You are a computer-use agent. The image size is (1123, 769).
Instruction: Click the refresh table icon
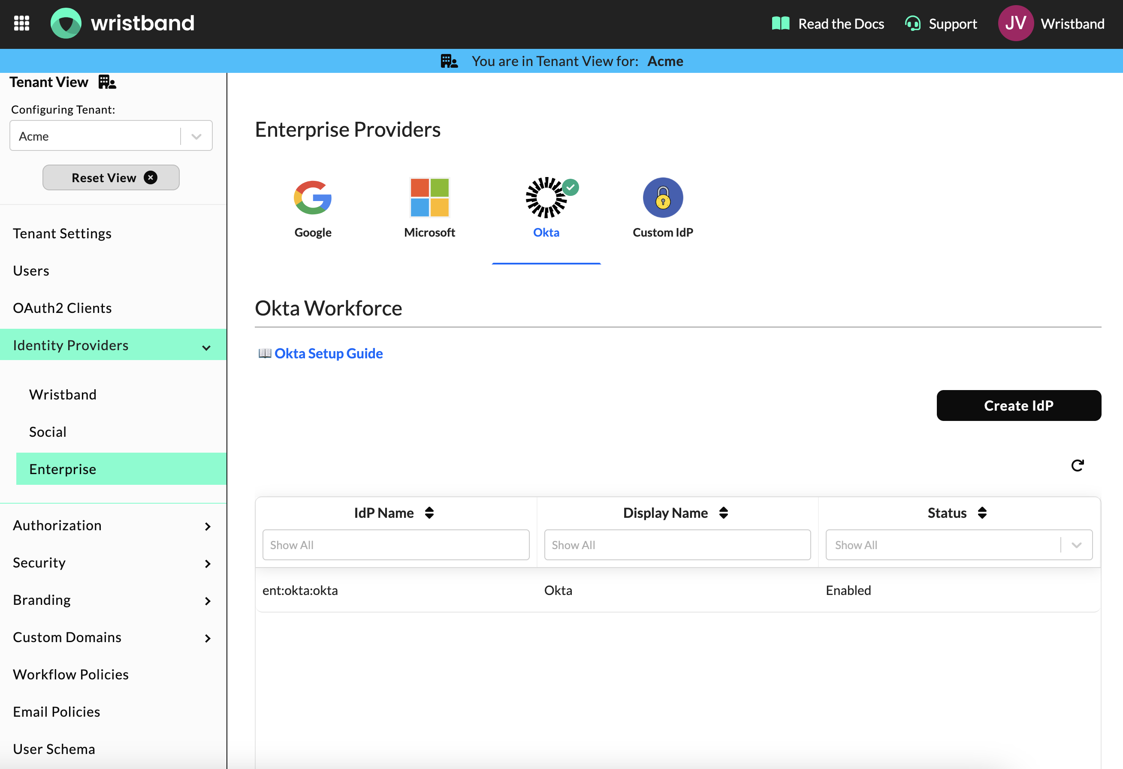[1077, 466]
